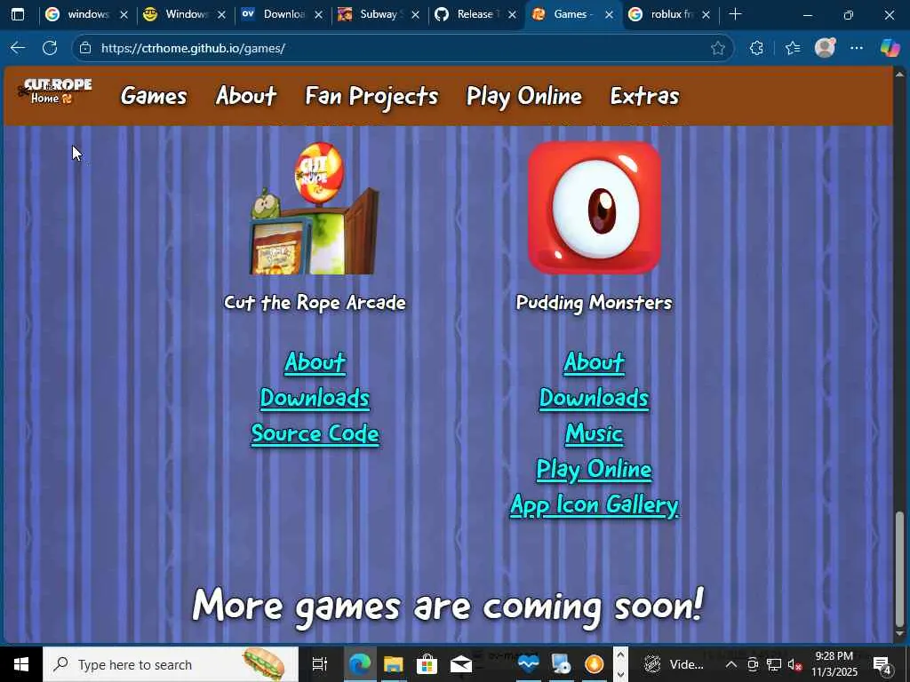Open the tab actions menu icon
The image size is (910, 682).
[18, 14]
